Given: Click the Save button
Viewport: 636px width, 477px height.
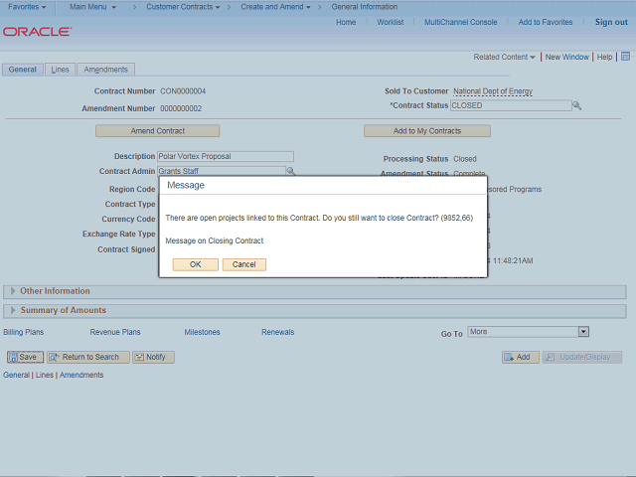Looking at the screenshot, I should pyautogui.click(x=25, y=357).
